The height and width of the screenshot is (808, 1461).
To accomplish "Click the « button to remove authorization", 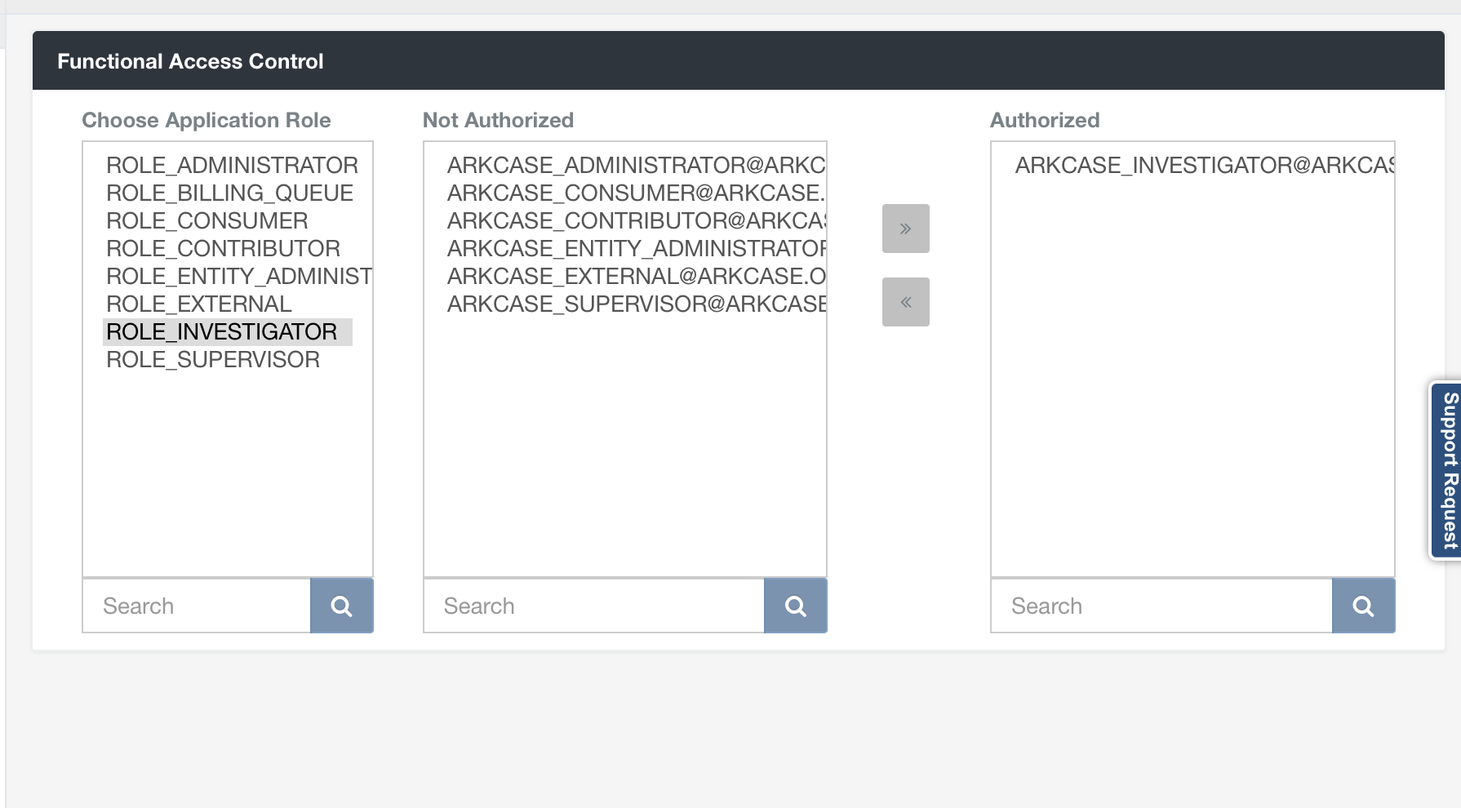I will coord(905,301).
